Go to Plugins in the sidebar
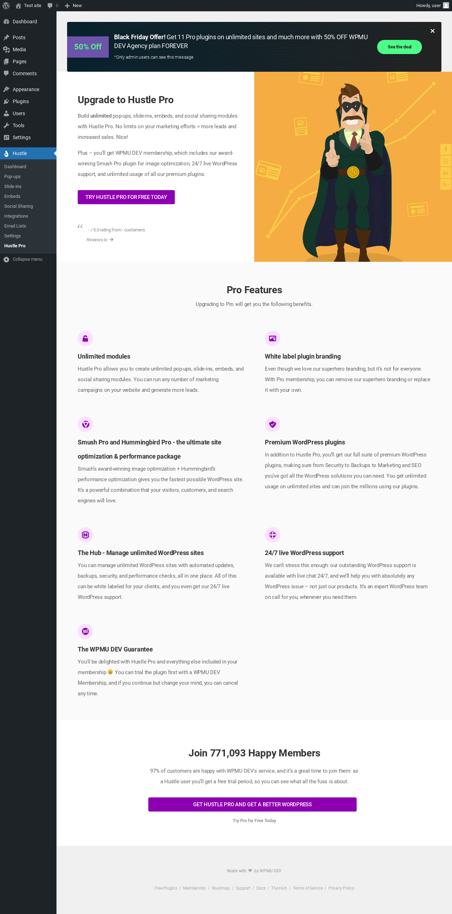This screenshot has width=452, height=914. coord(20,101)
